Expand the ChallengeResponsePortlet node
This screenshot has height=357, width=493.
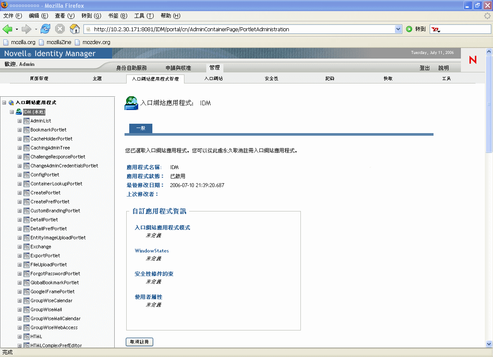(20, 157)
